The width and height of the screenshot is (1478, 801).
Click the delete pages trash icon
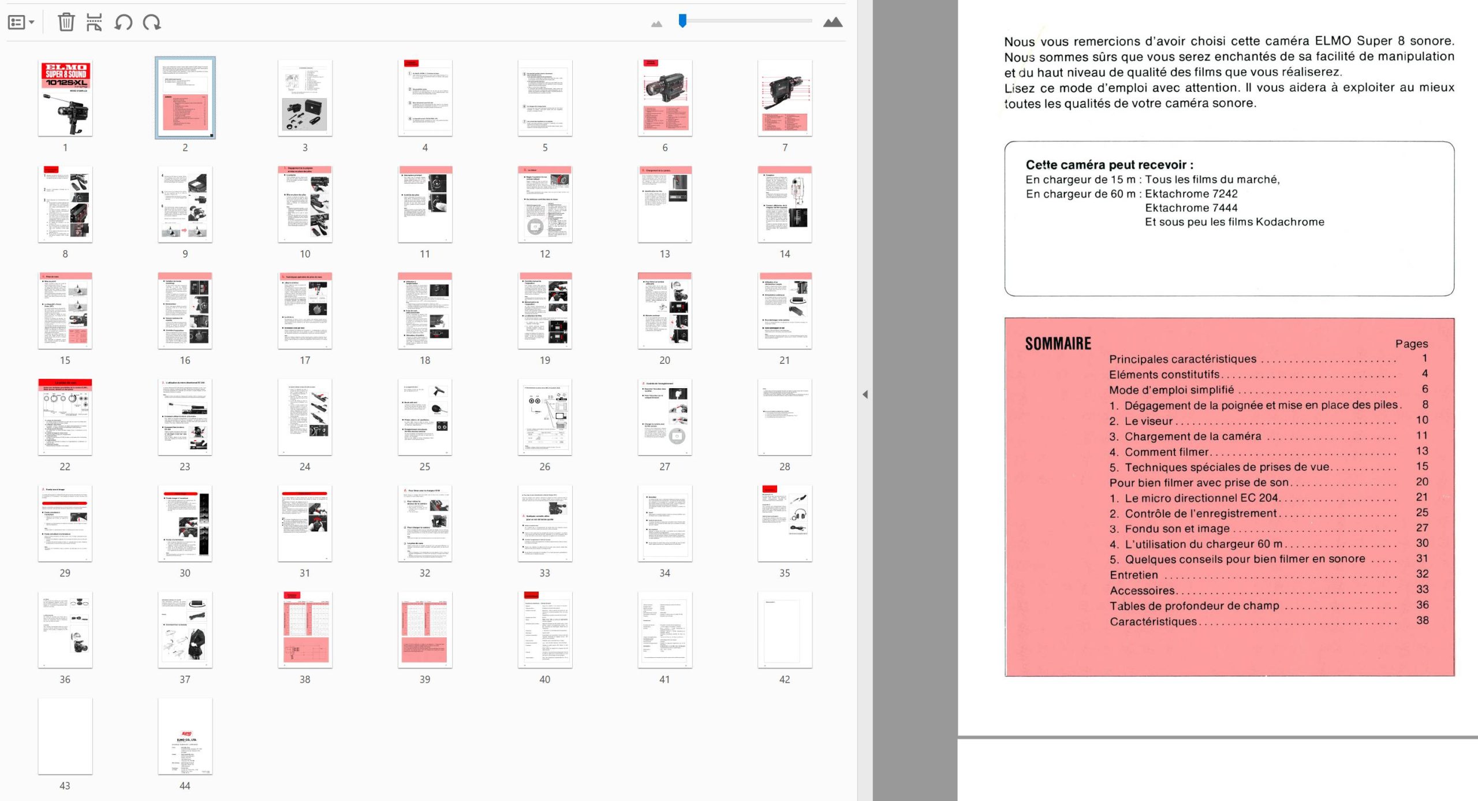[x=66, y=23]
